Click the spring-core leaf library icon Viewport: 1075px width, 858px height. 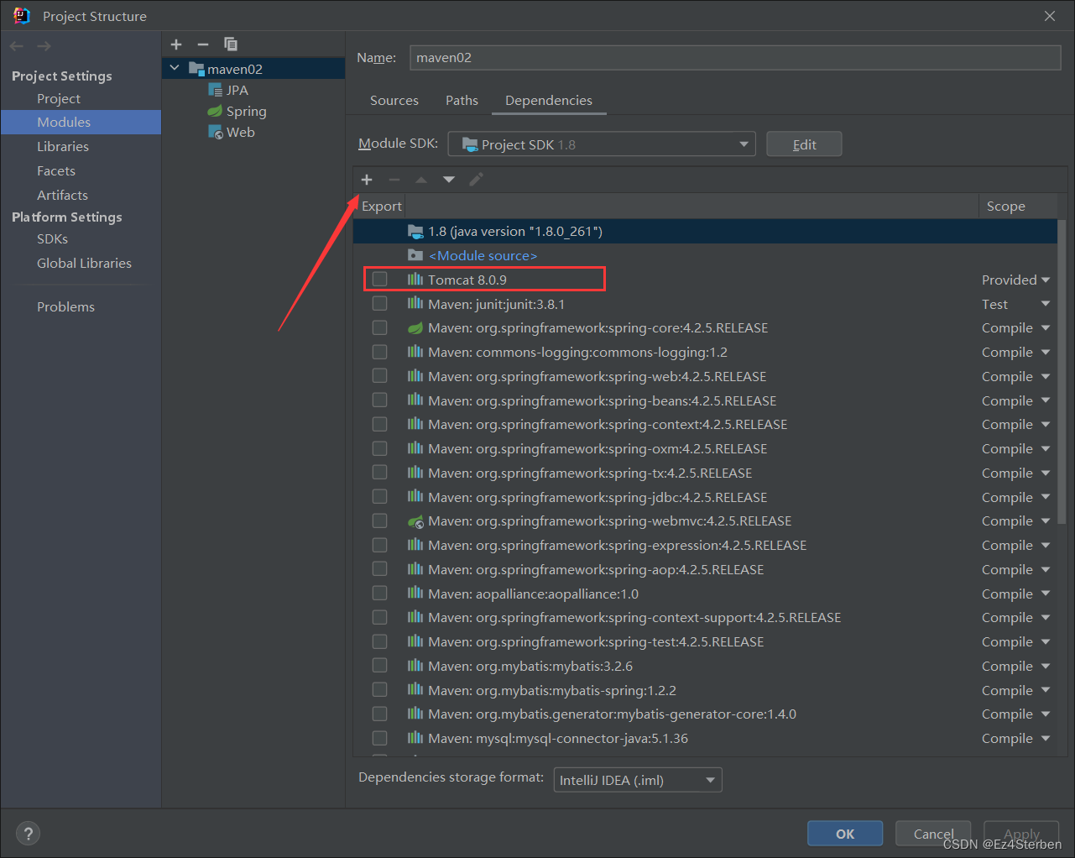[x=415, y=327]
